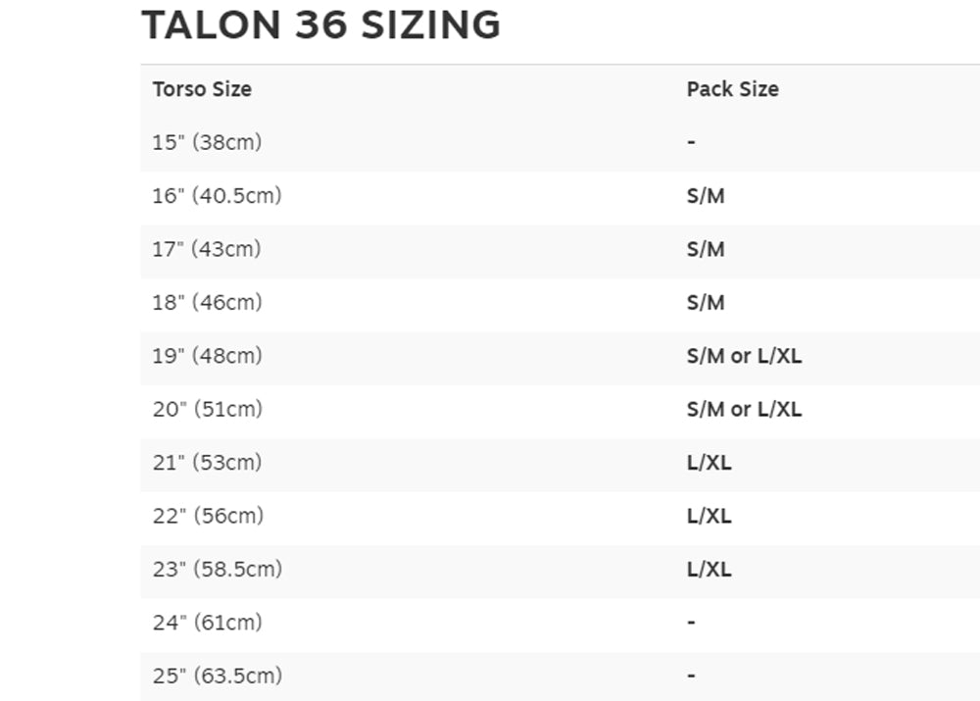Click the 17" (43cm) torso row label
This screenshot has height=701, width=980.
(x=207, y=249)
